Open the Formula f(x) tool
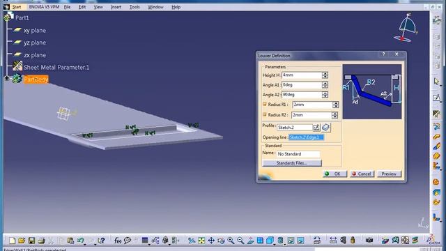Viewport: 446px width, 251px height. click(118, 241)
